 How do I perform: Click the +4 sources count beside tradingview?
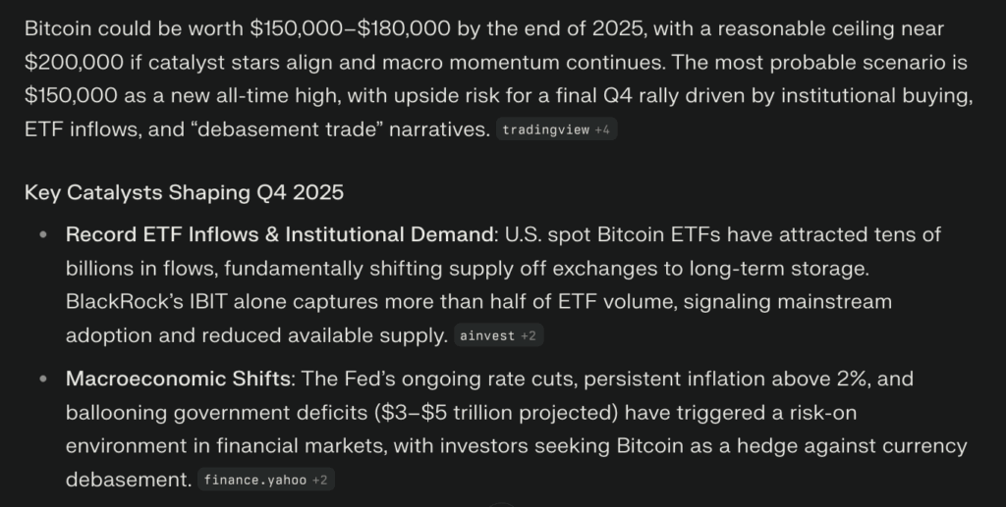[x=602, y=130]
